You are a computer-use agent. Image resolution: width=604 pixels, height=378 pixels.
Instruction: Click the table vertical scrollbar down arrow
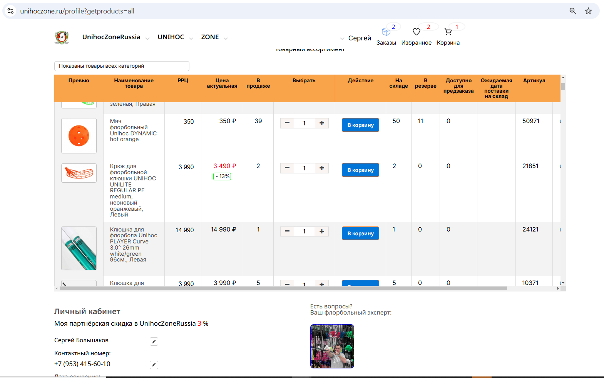563,283
